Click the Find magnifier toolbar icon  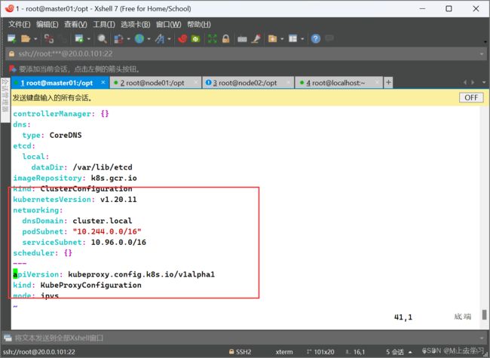(103, 38)
